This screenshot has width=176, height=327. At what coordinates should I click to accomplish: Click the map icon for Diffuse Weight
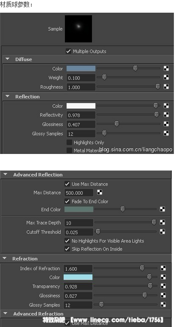click(x=166, y=77)
